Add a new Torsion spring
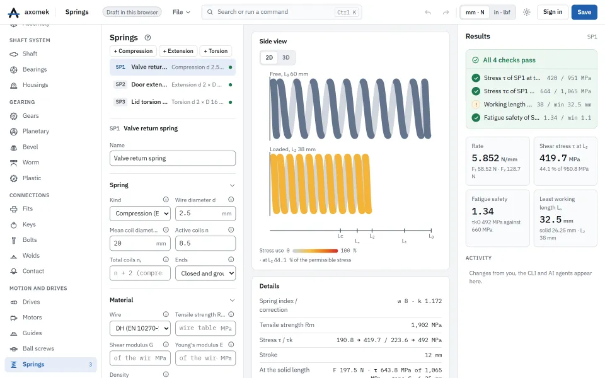Image resolution: width=605 pixels, height=378 pixels. pos(216,51)
